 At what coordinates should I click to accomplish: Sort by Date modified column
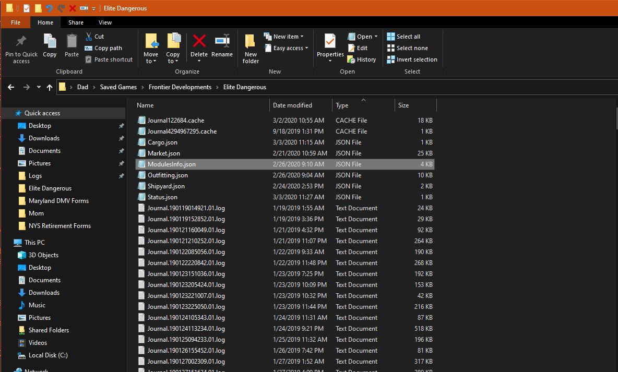pyautogui.click(x=301, y=105)
